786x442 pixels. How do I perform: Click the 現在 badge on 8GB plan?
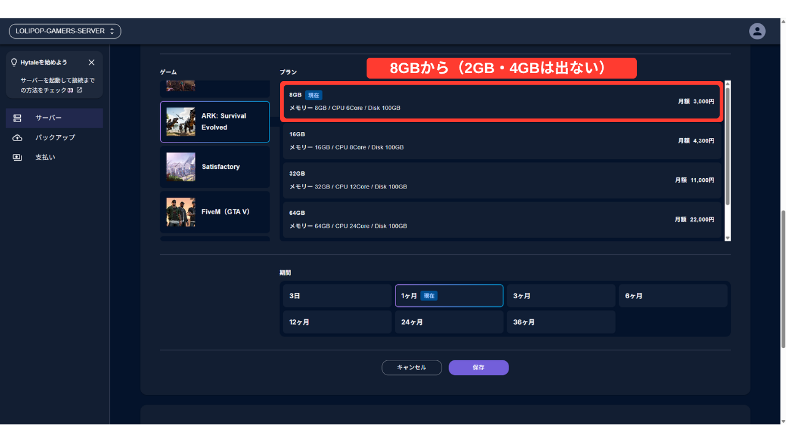(314, 95)
